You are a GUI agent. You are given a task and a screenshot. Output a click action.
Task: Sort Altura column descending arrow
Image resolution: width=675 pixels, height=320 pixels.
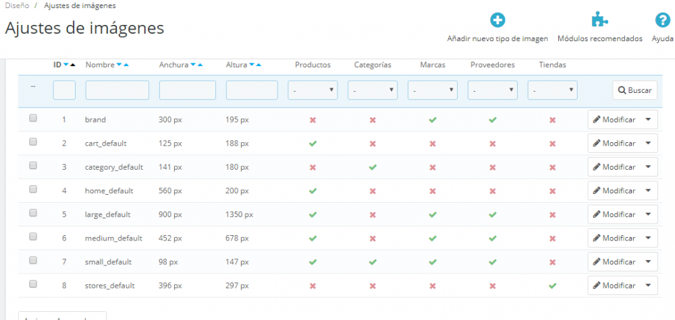(x=252, y=65)
